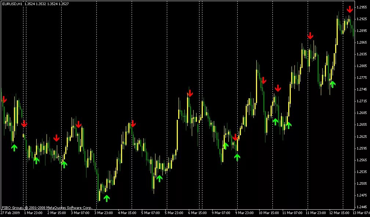
Task: Click the 10 Mar 15:00 time label
Action: (268, 213)
